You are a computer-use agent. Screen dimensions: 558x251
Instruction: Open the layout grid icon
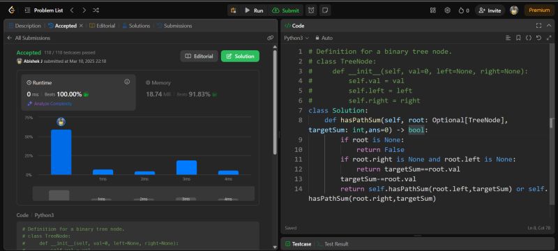coord(433,10)
